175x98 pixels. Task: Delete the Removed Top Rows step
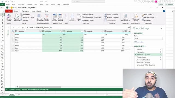[x=136, y=54]
